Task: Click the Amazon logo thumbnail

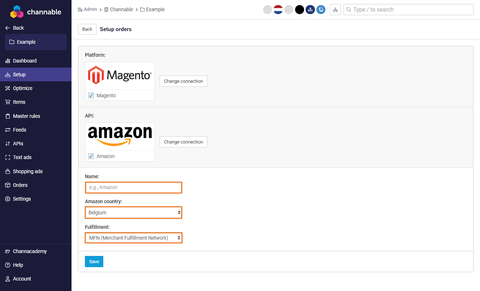Action: pyautogui.click(x=120, y=137)
